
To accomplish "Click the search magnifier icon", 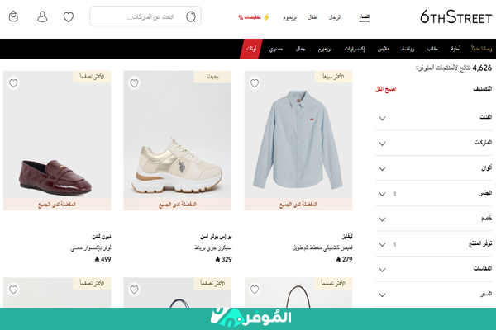I will 191,16.
